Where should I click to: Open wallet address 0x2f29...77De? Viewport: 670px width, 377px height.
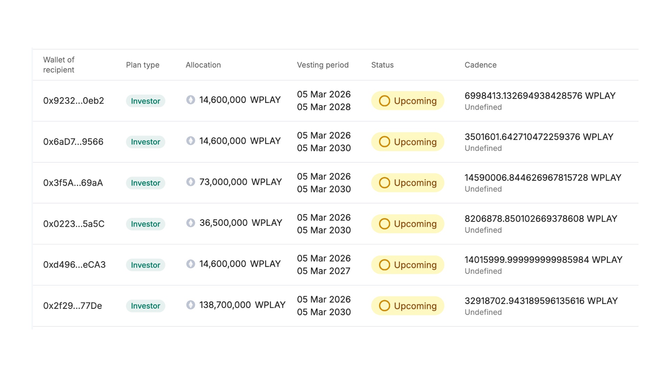73,306
